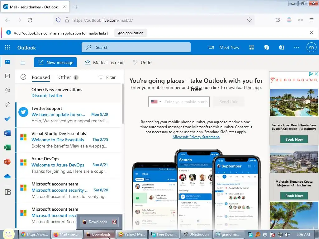Screen dimensions: 319x239
Task: Open the Mail module in left sidebar
Action: pos(7,62)
